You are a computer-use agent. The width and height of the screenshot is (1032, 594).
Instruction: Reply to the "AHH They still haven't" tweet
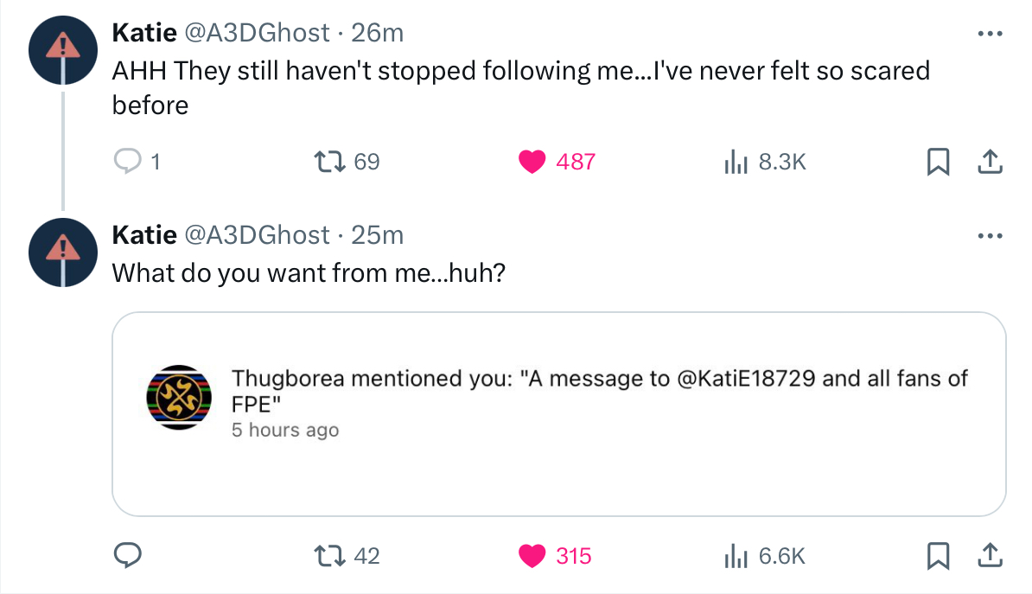127,161
